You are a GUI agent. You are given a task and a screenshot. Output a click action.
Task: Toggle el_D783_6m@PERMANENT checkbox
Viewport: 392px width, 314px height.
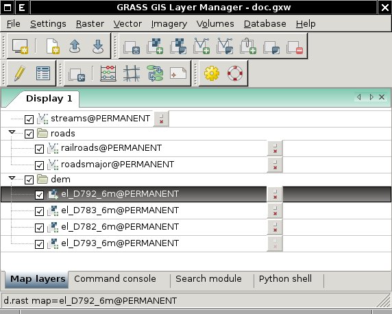tap(39, 211)
